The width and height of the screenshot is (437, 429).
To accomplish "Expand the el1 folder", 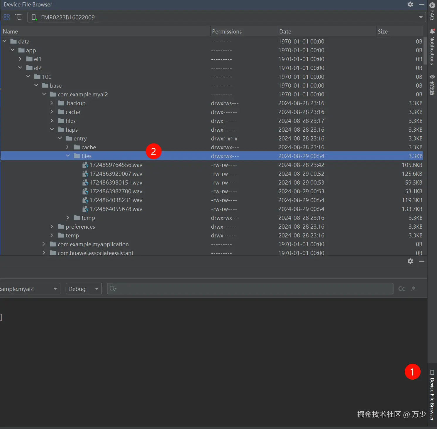I will coord(20,59).
